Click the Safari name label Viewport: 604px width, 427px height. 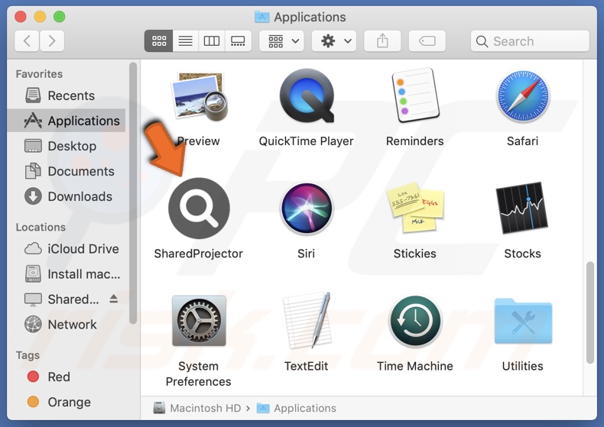coord(523,141)
